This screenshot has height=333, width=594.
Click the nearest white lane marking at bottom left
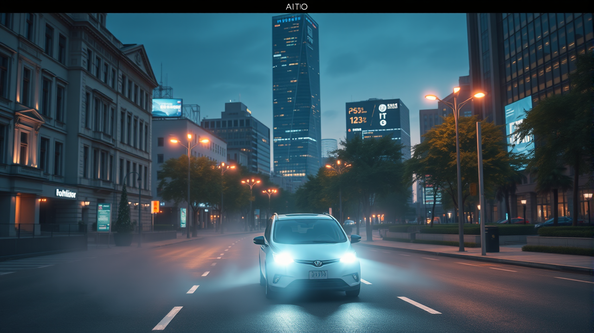tap(167, 318)
